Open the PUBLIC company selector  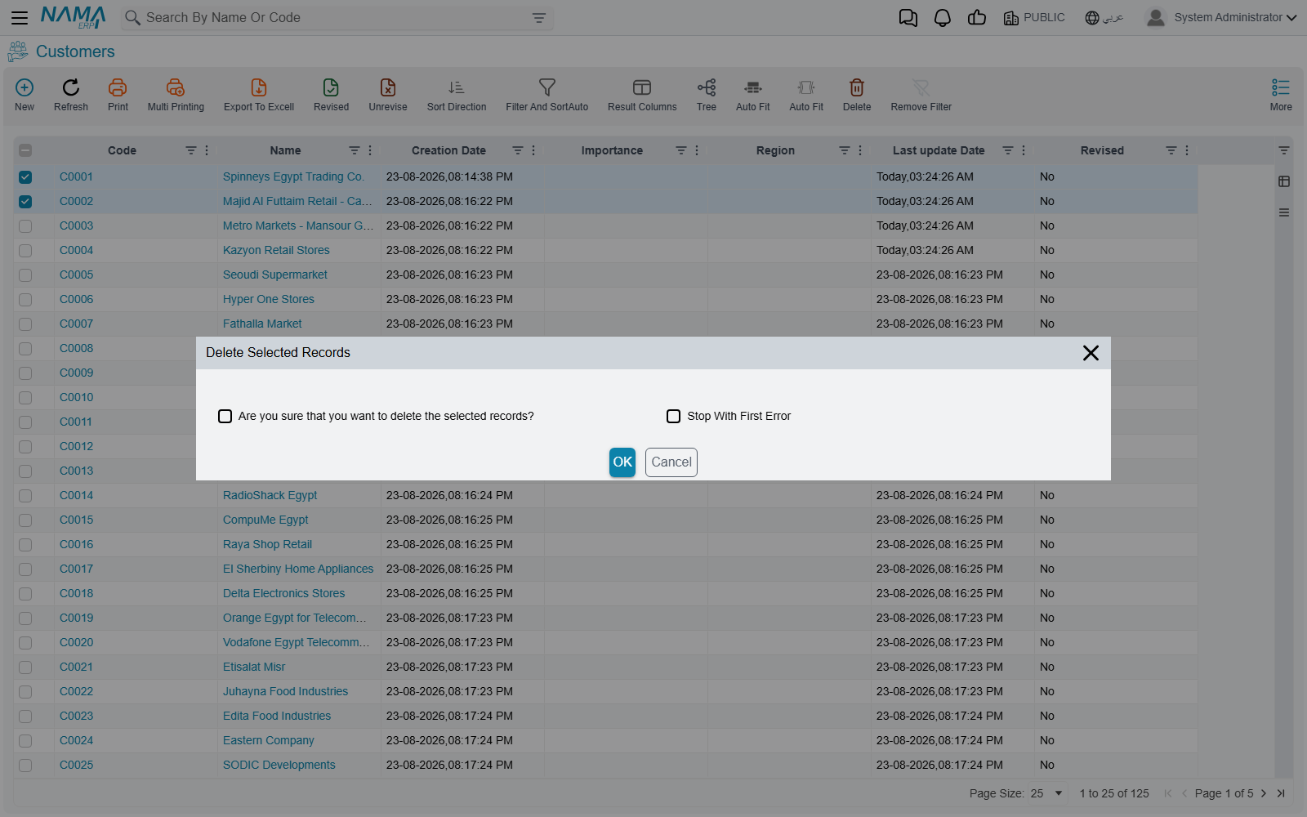click(x=1034, y=18)
